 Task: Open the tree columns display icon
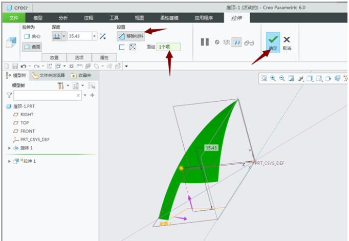point(76,85)
